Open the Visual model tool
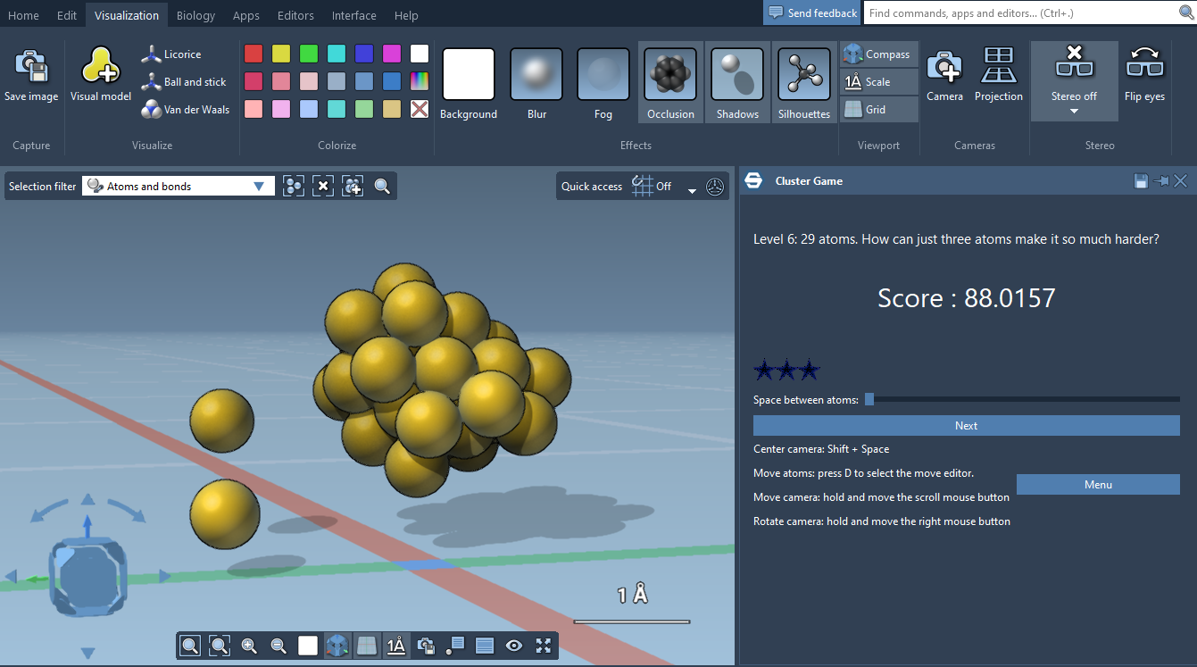 point(101,68)
